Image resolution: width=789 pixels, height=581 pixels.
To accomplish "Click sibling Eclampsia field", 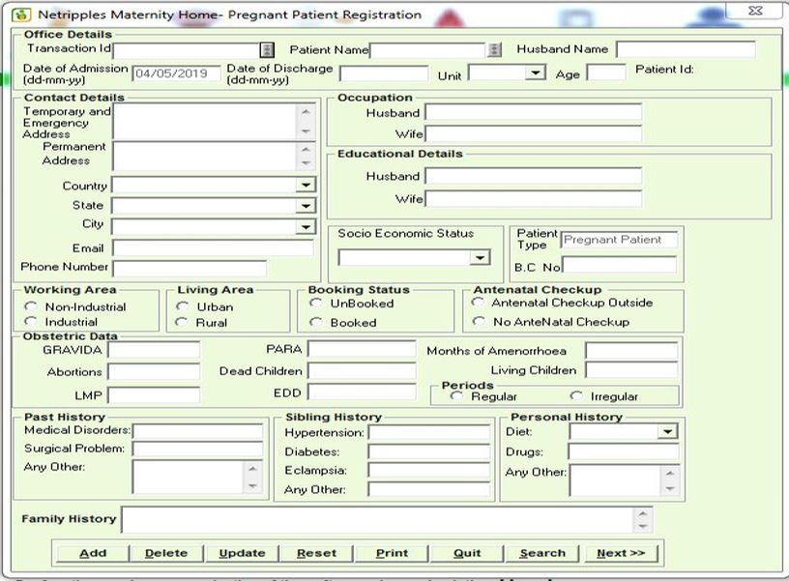I will coord(428,470).
